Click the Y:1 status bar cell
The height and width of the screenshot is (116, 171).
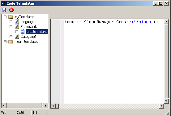point(8,113)
